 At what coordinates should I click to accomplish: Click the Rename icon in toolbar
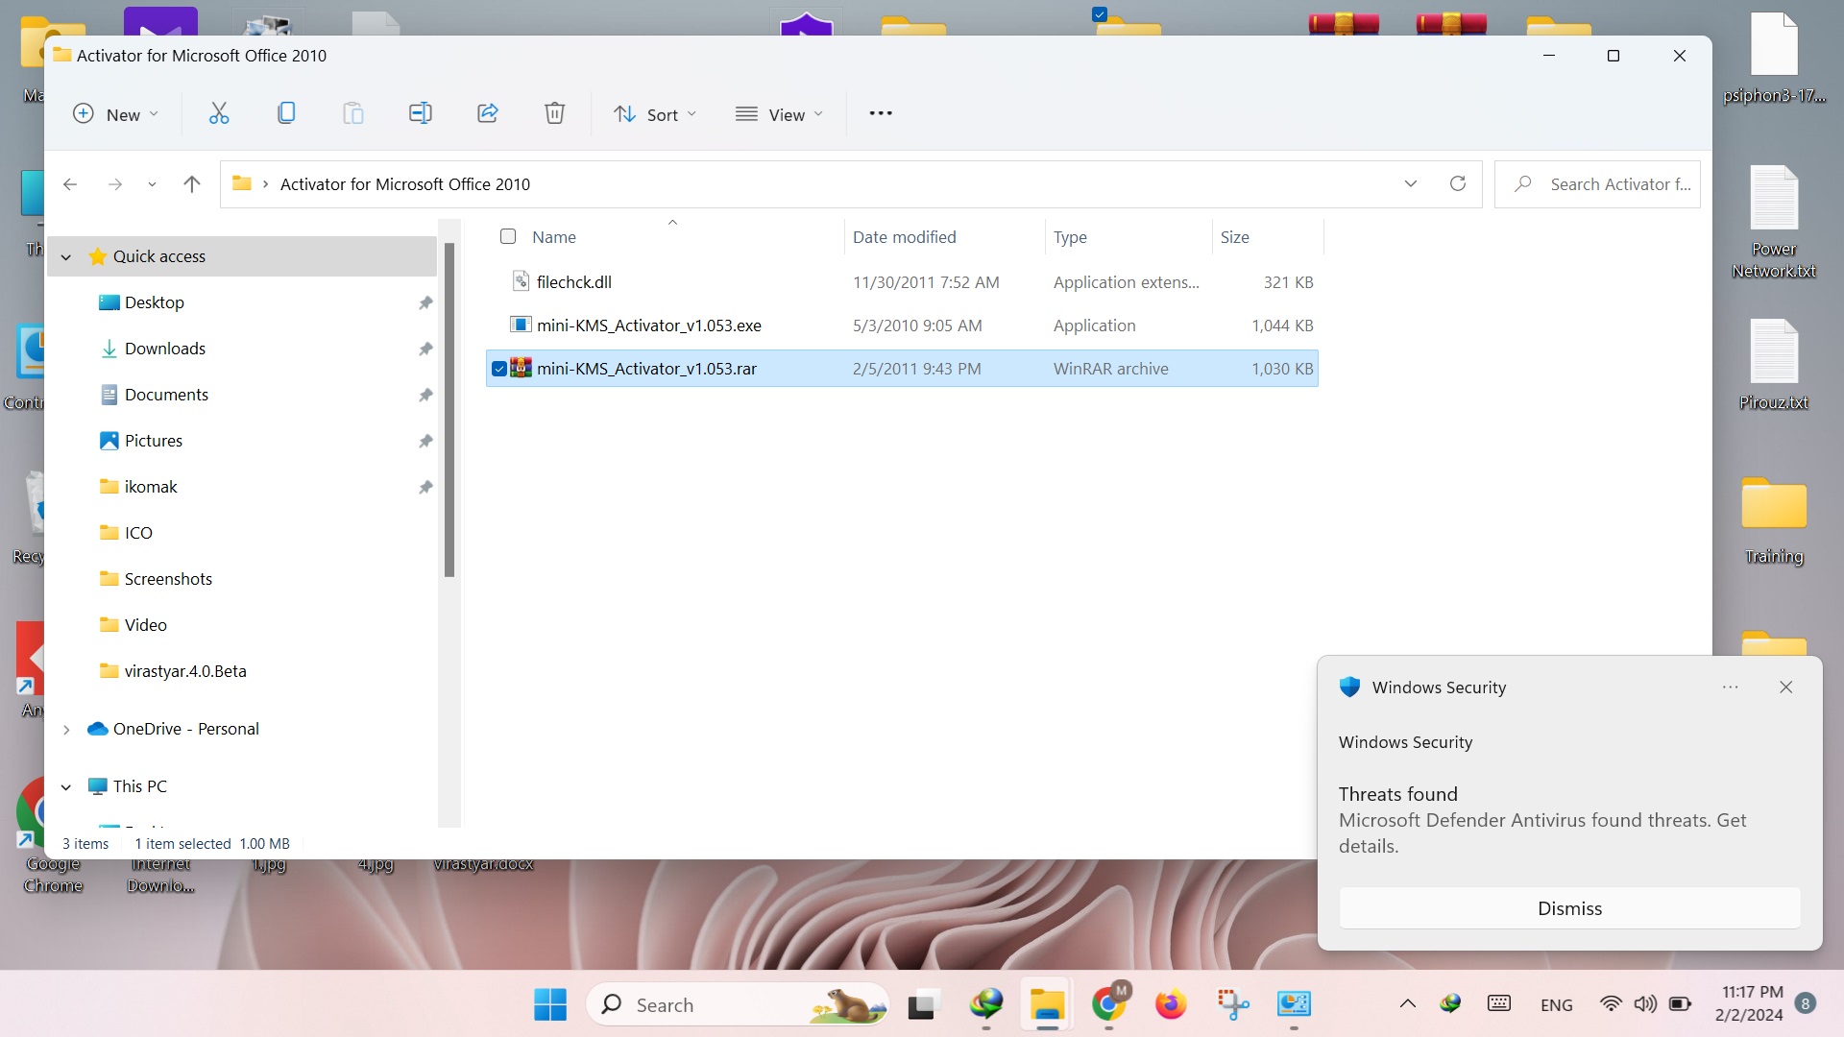pyautogui.click(x=420, y=113)
